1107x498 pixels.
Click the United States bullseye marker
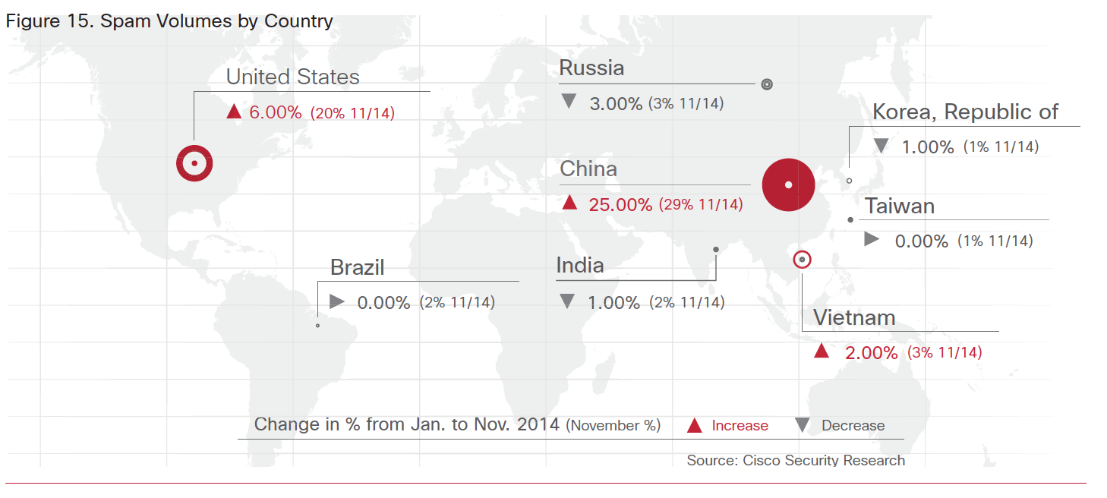(194, 163)
